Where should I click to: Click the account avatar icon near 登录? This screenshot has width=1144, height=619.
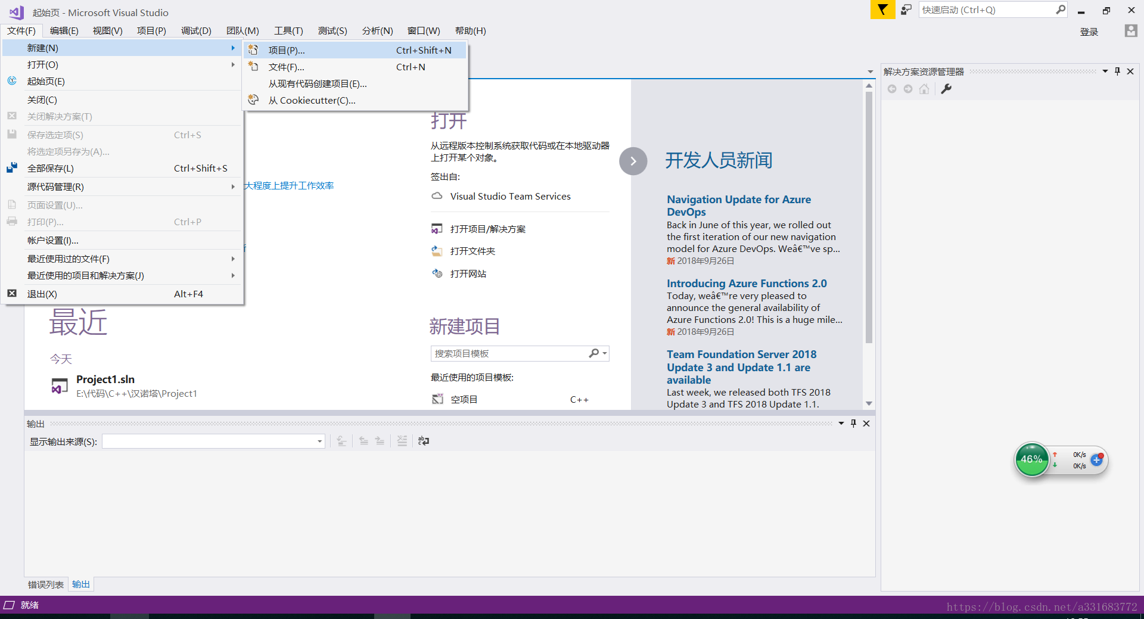(1130, 31)
